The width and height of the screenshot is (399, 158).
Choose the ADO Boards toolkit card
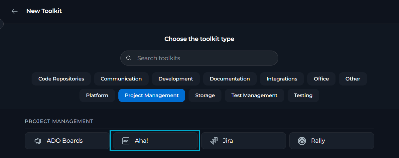pos(67,141)
